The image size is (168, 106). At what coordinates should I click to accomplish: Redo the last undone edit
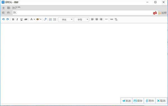[8, 19]
